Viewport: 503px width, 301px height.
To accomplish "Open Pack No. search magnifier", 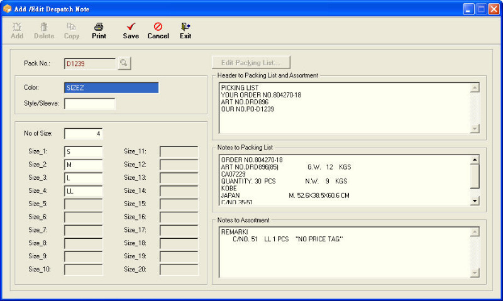I will 124,63.
